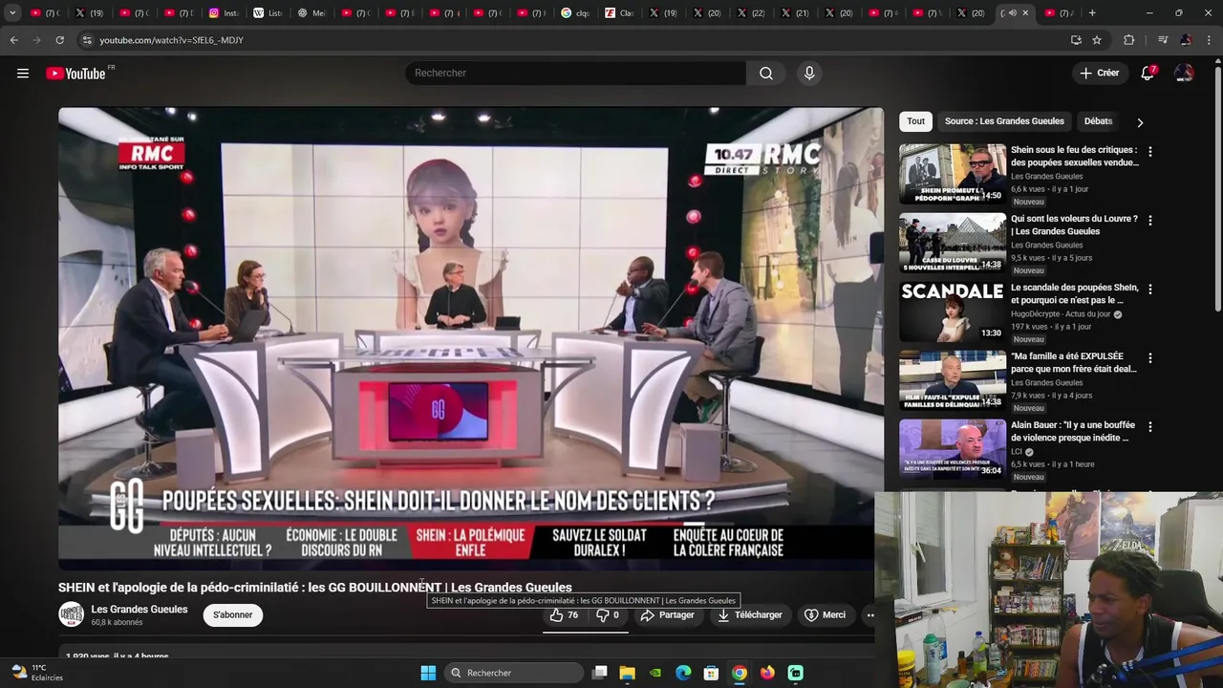This screenshot has height=688, width=1223.
Task: Reload the page
Action: pos(59,40)
